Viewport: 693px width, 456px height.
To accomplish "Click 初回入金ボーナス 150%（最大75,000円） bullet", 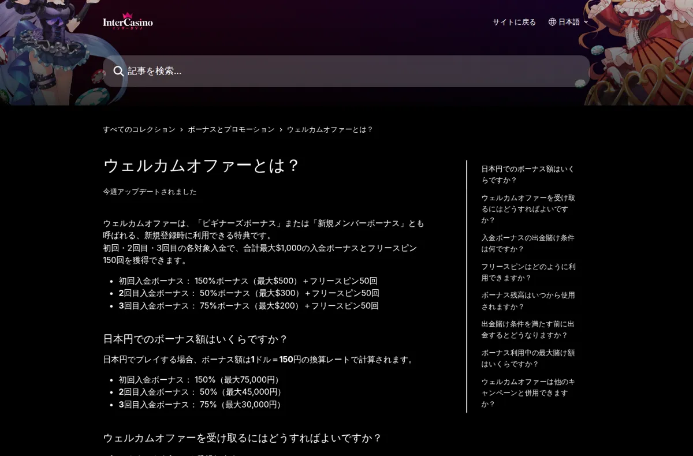I will (x=200, y=380).
